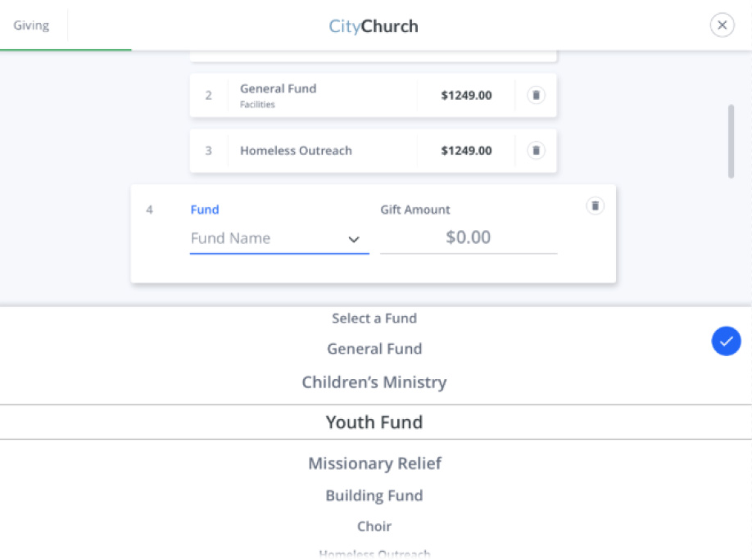The width and height of the screenshot is (752, 560).
Task: Choose Missionary Relief fund option
Action: click(374, 463)
